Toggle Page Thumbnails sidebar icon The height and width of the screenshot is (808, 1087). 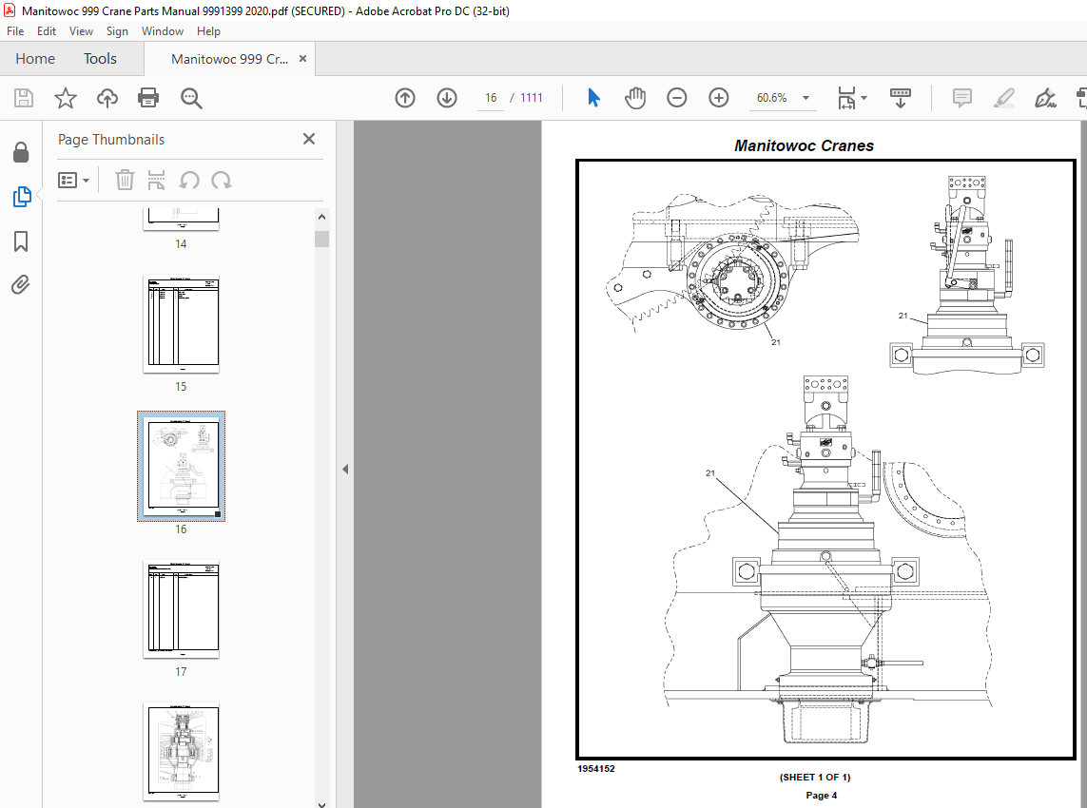click(22, 197)
